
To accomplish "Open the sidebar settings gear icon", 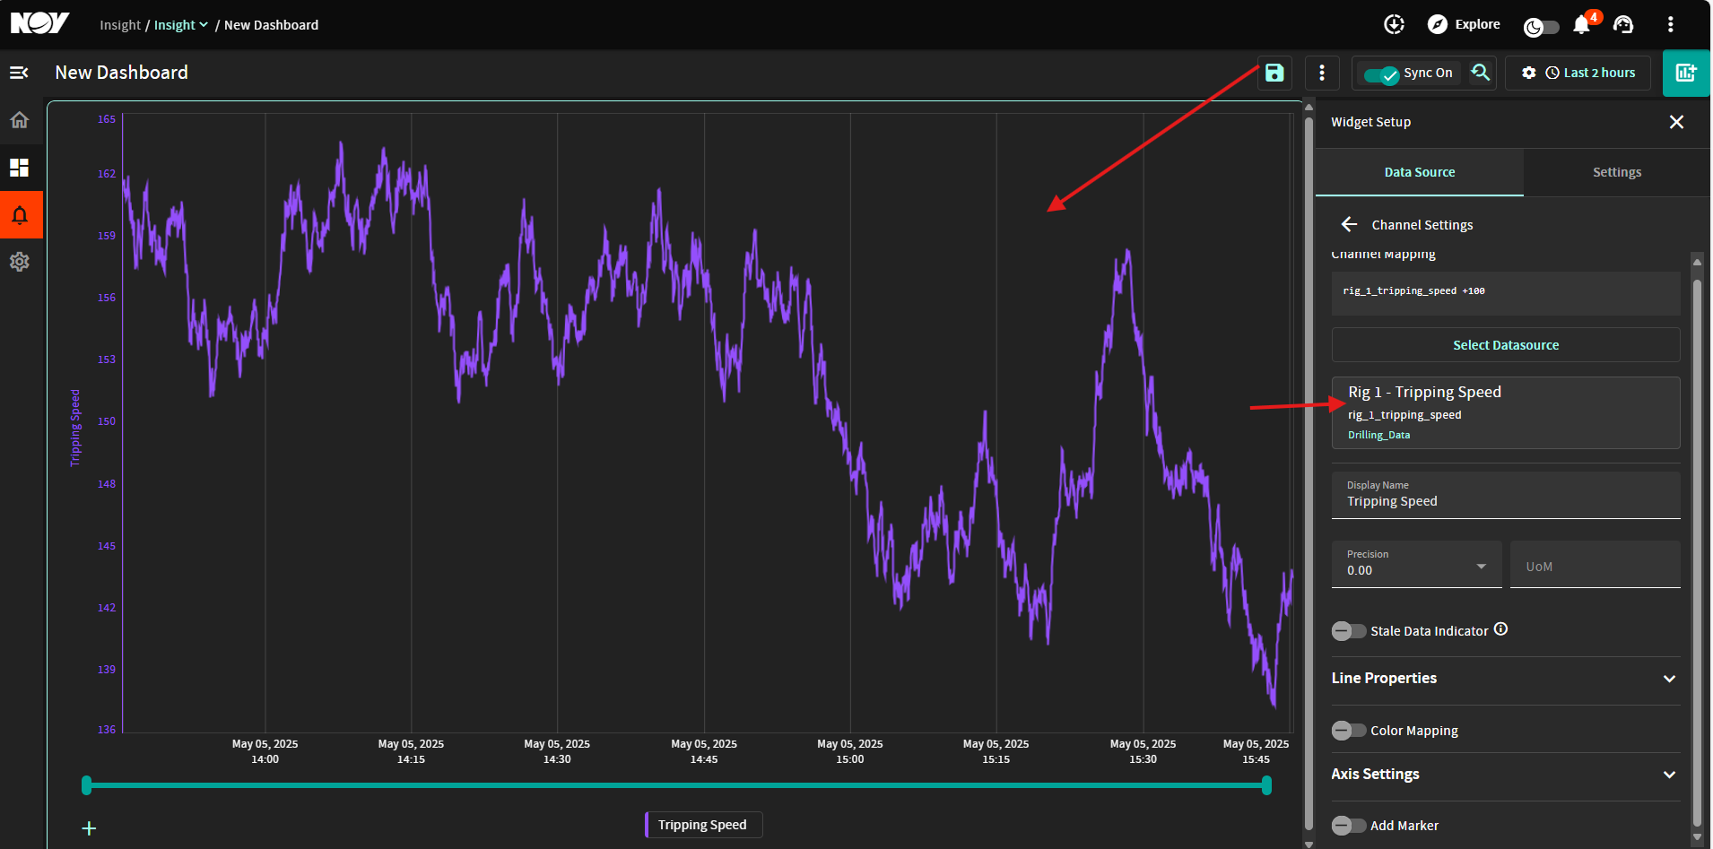I will click(x=20, y=262).
